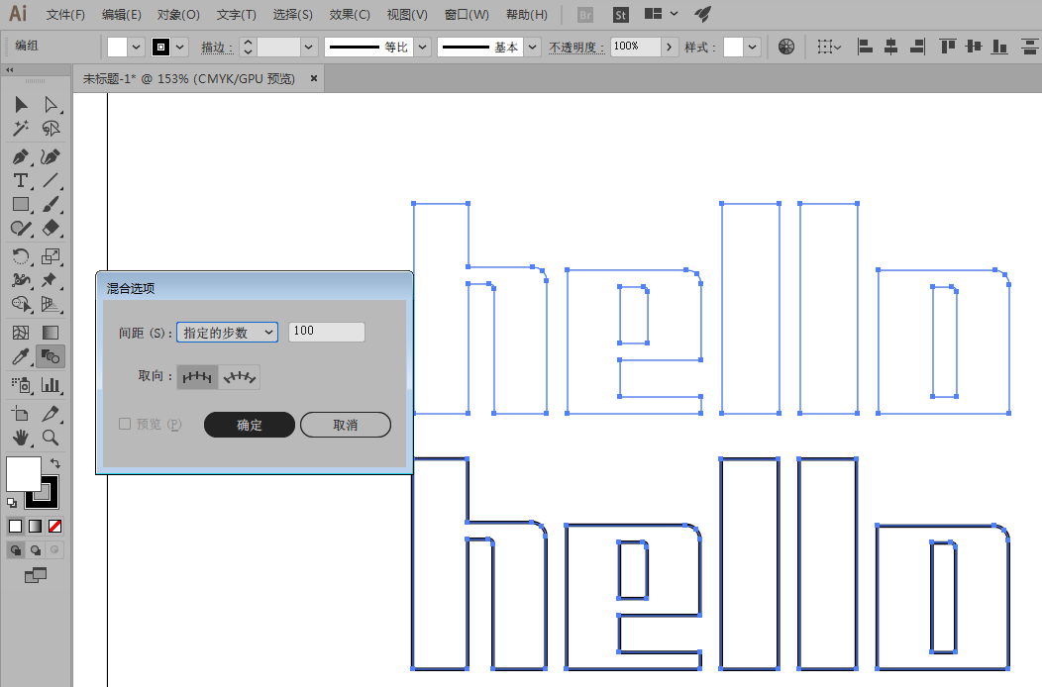Screen dimensions: 1042x687
Task: Reset default fill and stroke
Action: click(12, 502)
